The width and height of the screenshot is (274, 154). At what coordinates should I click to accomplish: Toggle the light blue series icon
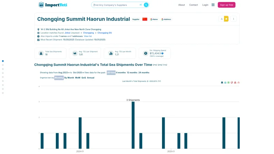click(x=225, y=82)
